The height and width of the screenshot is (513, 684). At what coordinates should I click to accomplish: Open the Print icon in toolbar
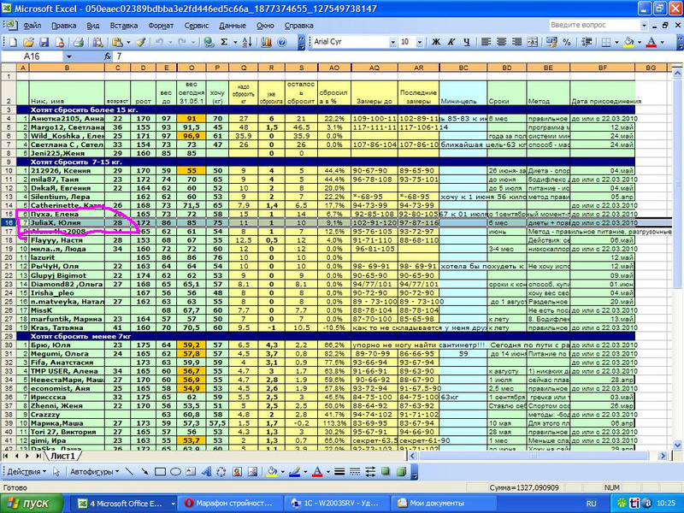(77, 41)
